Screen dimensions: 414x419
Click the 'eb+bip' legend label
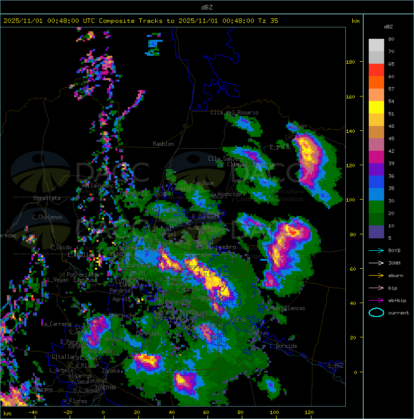[x=397, y=301]
